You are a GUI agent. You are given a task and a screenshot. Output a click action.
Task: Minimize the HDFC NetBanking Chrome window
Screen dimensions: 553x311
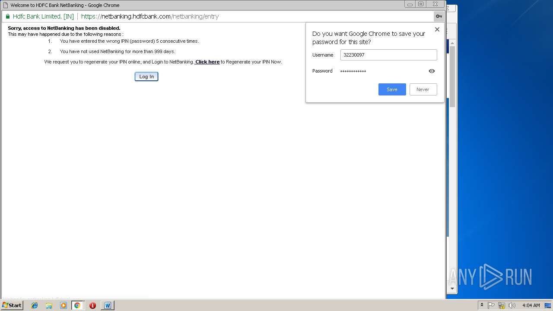(410, 4)
